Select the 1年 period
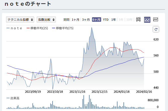 click(114, 20)
